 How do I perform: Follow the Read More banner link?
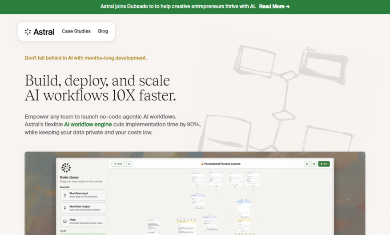[274, 7]
